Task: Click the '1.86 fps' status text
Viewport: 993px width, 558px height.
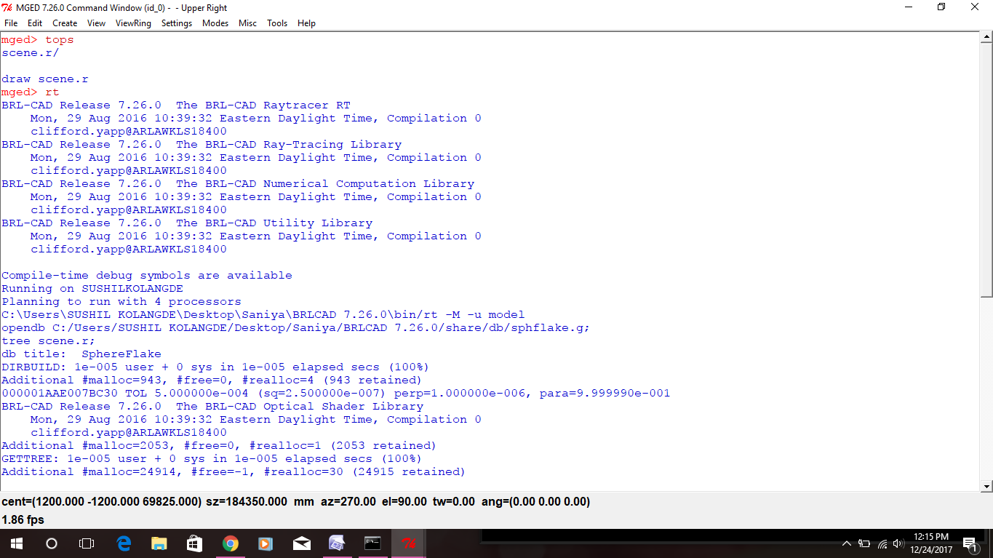Action: [23, 520]
